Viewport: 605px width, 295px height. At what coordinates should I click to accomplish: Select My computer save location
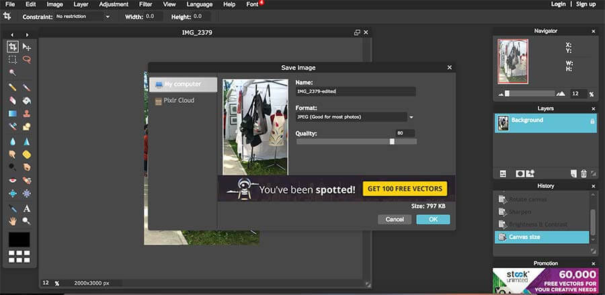(x=183, y=85)
